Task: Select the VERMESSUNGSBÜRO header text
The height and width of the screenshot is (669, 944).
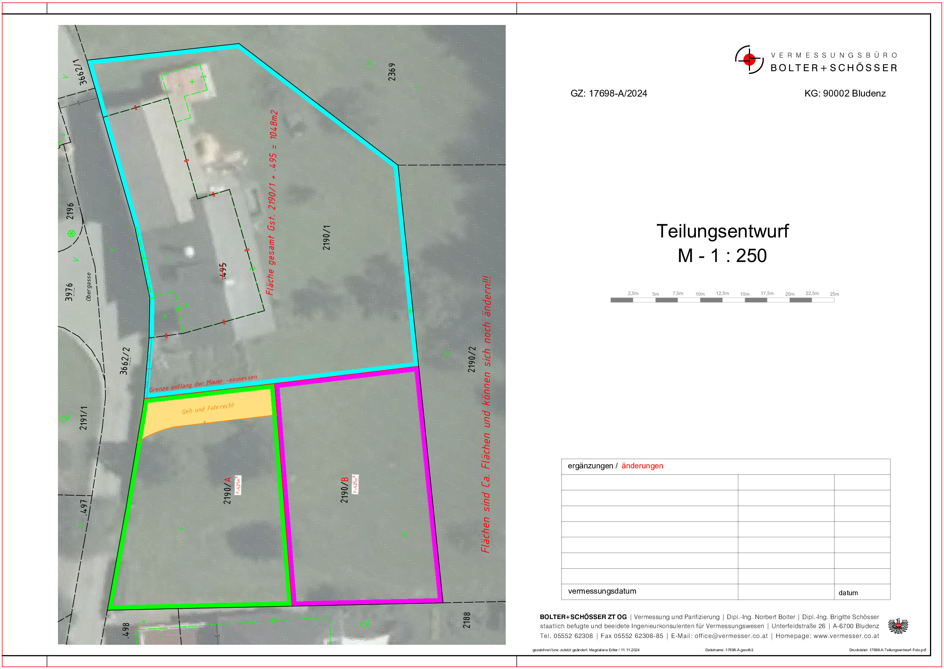Action: pos(834,55)
